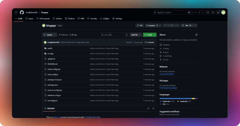Open pull requests shortcut icon in header
The image size is (240, 126).
tap(213, 13)
